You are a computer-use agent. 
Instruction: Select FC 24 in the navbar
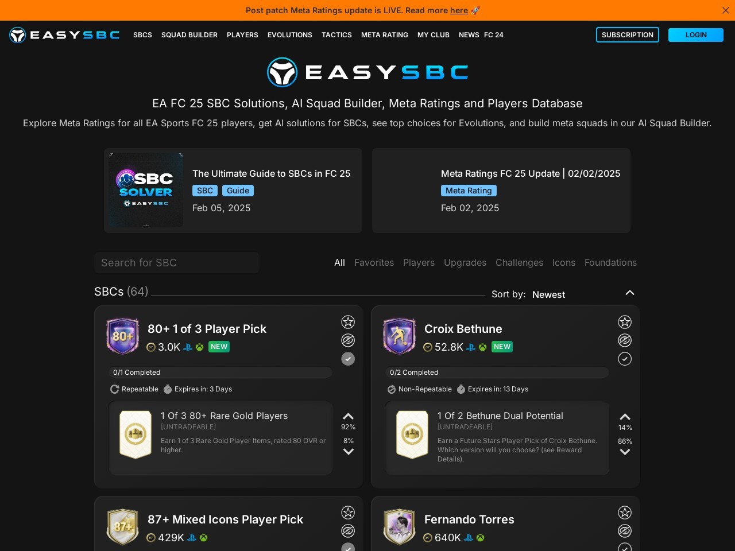click(x=494, y=35)
